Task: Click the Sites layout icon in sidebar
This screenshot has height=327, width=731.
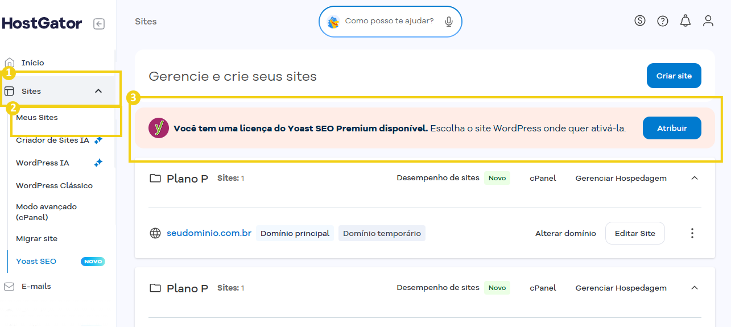Action: (x=9, y=91)
